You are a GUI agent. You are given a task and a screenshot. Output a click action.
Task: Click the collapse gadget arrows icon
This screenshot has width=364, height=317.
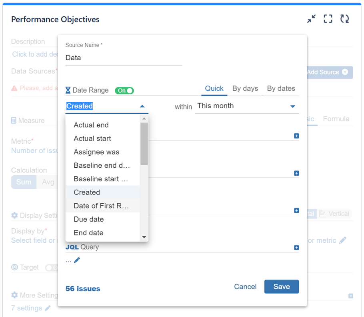click(x=311, y=19)
